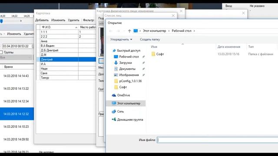The height and width of the screenshot is (156, 278).
Task: Sort by Имя column header
Action: pos(154,47)
